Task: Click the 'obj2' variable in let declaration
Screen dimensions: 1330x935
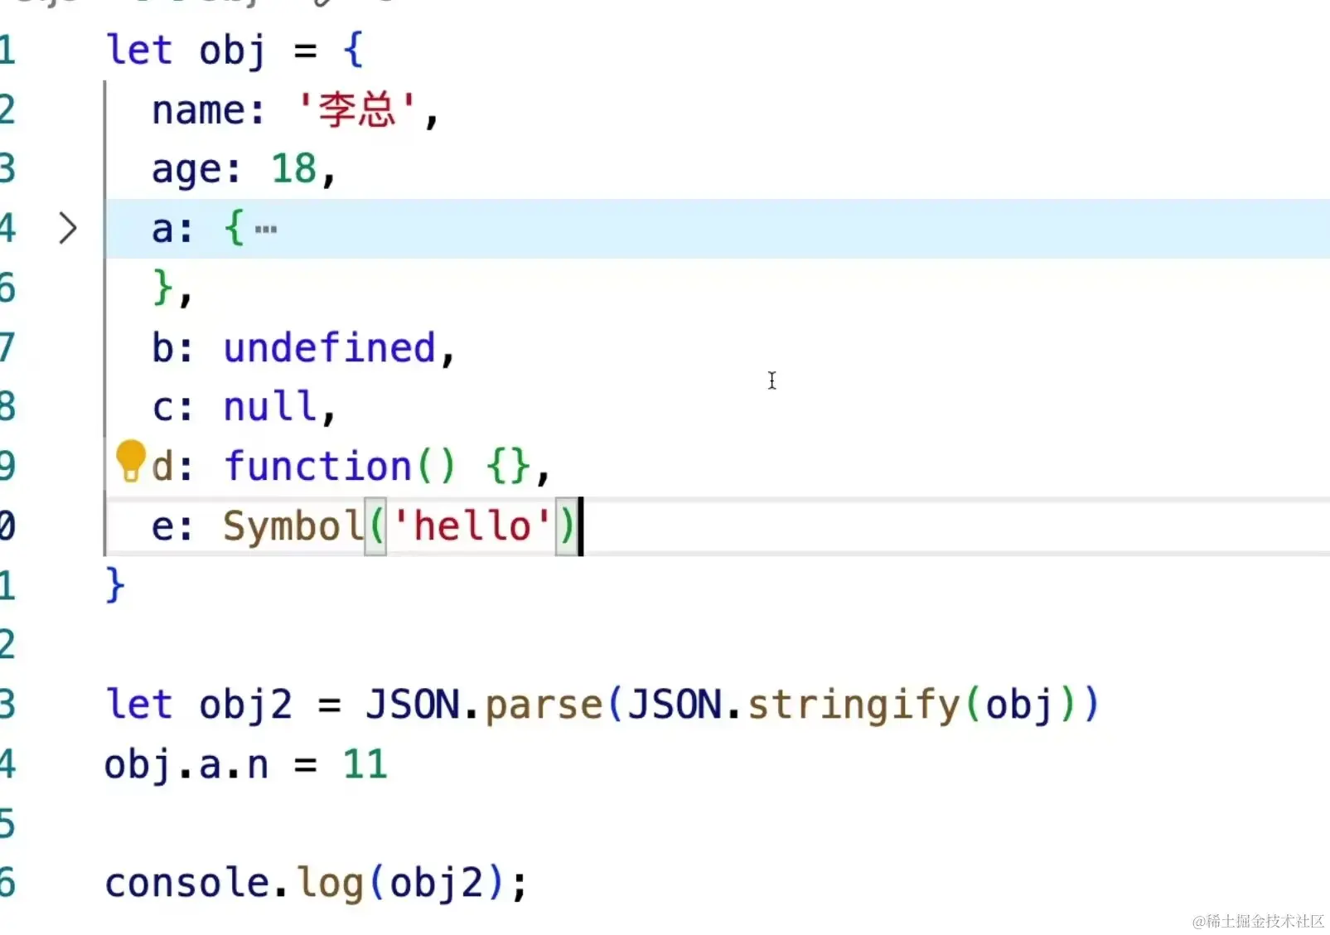Action: click(246, 705)
